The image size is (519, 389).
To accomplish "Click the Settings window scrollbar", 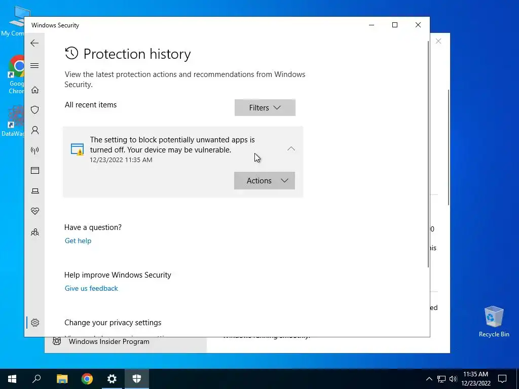I will tap(449, 147).
